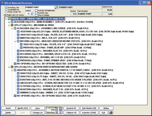The width and height of the screenshot is (152, 116).
Task: Click the Indent value field showing 15
Action: (x=28, y=14)
